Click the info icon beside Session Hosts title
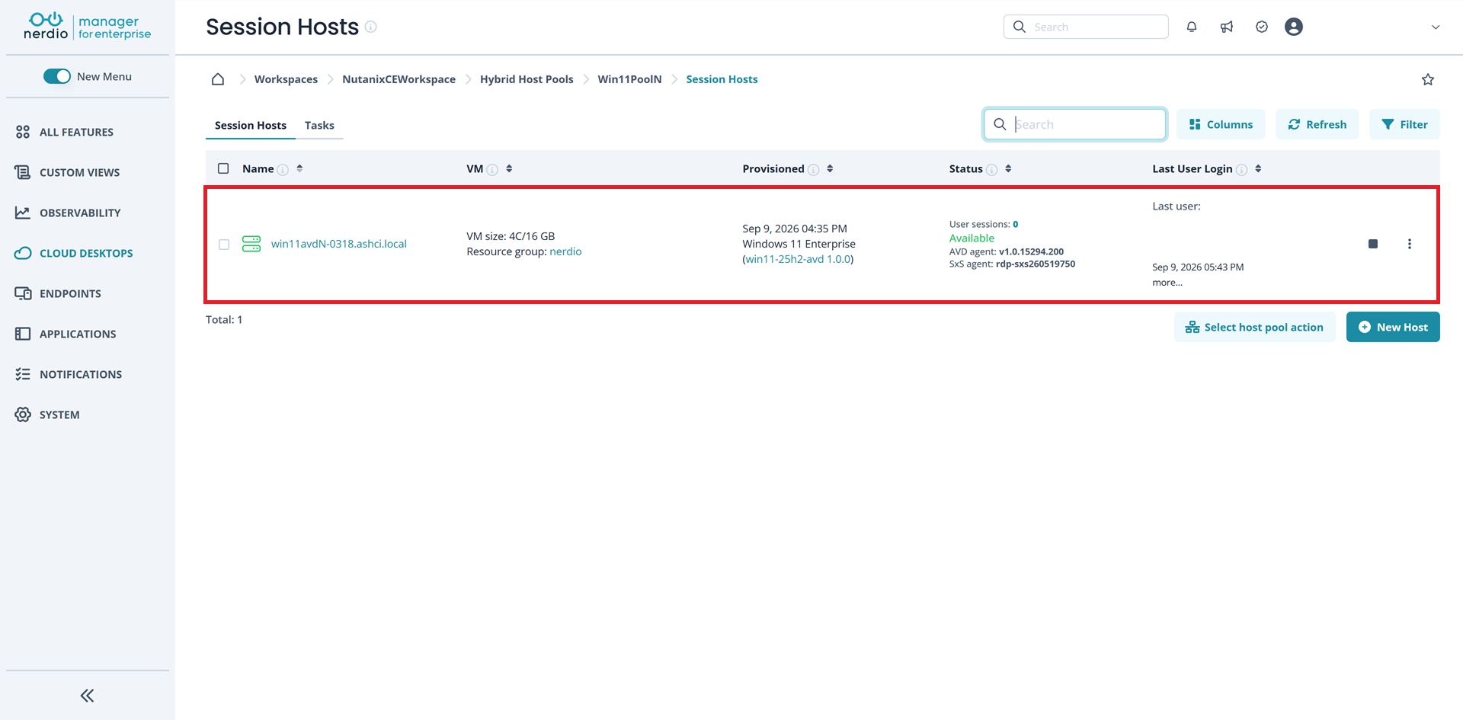The height and width of the screenshot is (720, 1463). (371, 27)
